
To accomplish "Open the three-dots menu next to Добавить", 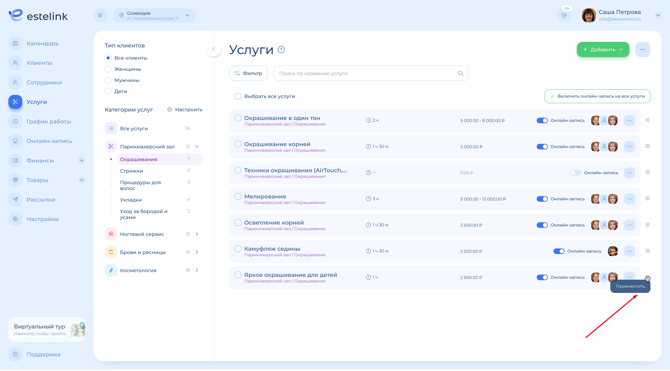I will pyautogui.click(x=642, y=50).
